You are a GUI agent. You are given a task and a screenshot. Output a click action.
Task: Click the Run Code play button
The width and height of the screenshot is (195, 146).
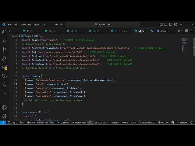click(x=179, y=31)
